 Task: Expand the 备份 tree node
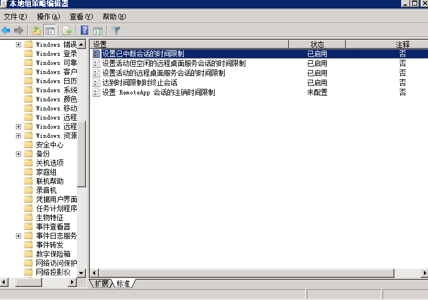point(18,154)
